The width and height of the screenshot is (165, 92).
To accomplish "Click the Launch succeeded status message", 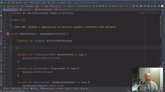I will tap(14, 91).
